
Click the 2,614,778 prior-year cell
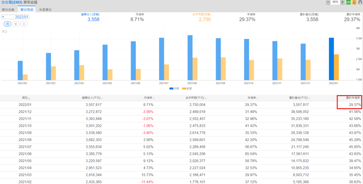coord(197,133)
